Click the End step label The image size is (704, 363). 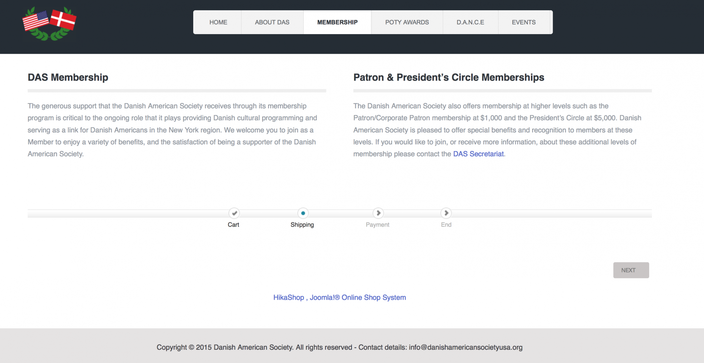446,225
